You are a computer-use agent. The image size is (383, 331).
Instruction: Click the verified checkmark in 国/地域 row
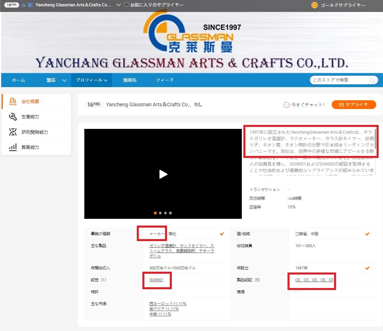tap(367, 234)
